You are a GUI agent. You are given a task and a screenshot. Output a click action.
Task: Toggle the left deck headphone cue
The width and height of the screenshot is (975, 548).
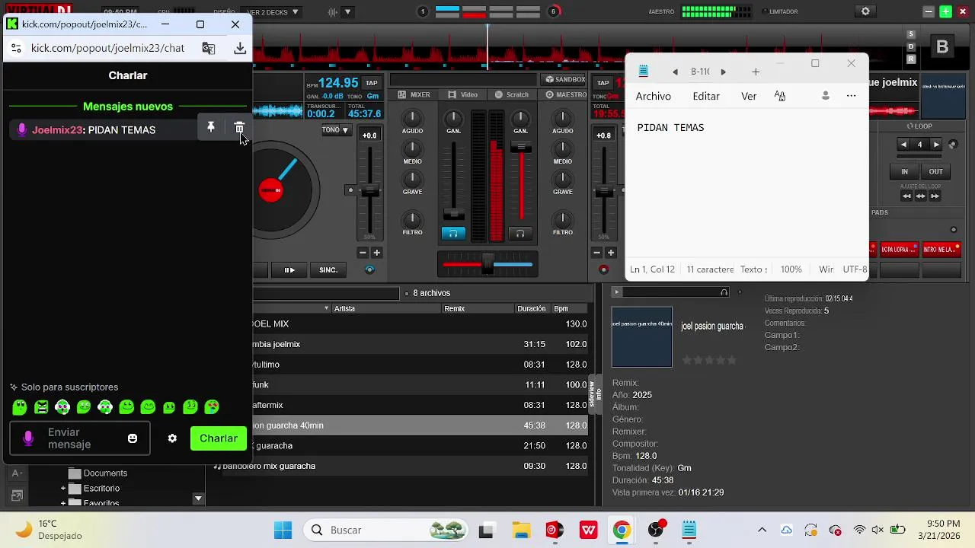(453, 234)
